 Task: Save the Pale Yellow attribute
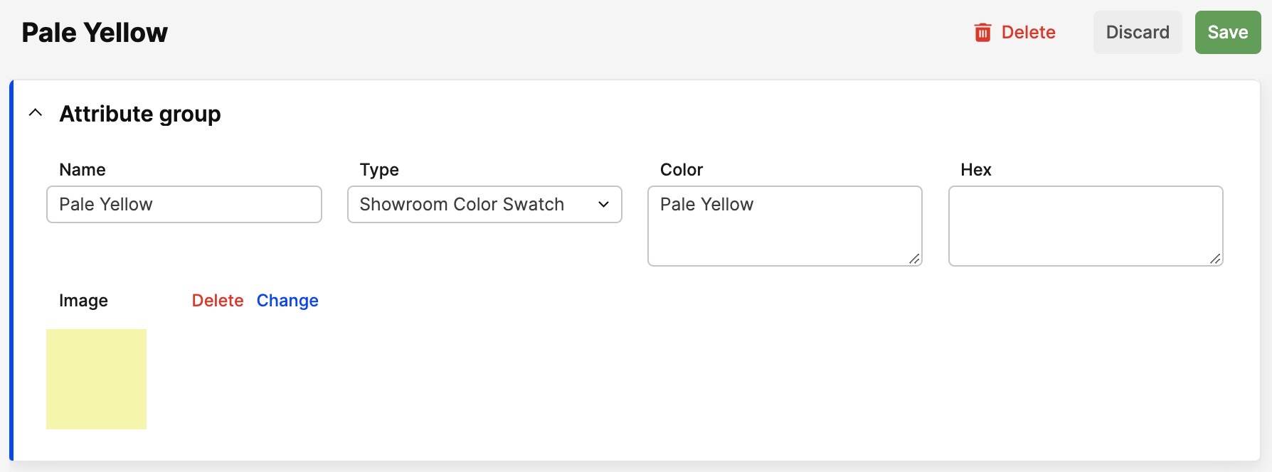click(x=1228, y=32)
